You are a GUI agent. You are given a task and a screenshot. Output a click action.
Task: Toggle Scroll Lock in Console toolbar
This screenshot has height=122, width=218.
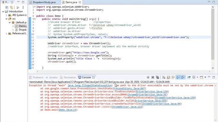[x=168, y=77]
